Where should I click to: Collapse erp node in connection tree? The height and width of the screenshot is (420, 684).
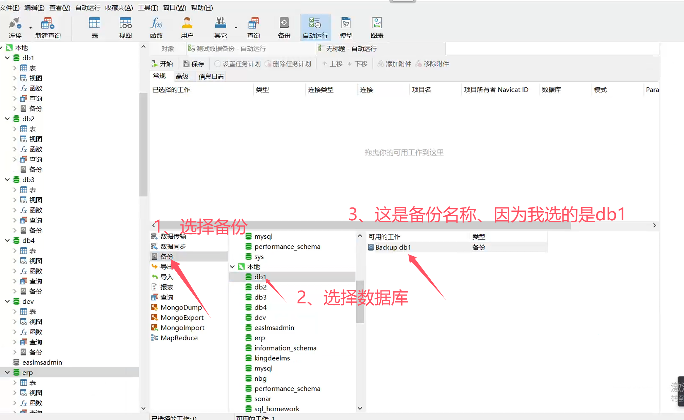(7, 372)
